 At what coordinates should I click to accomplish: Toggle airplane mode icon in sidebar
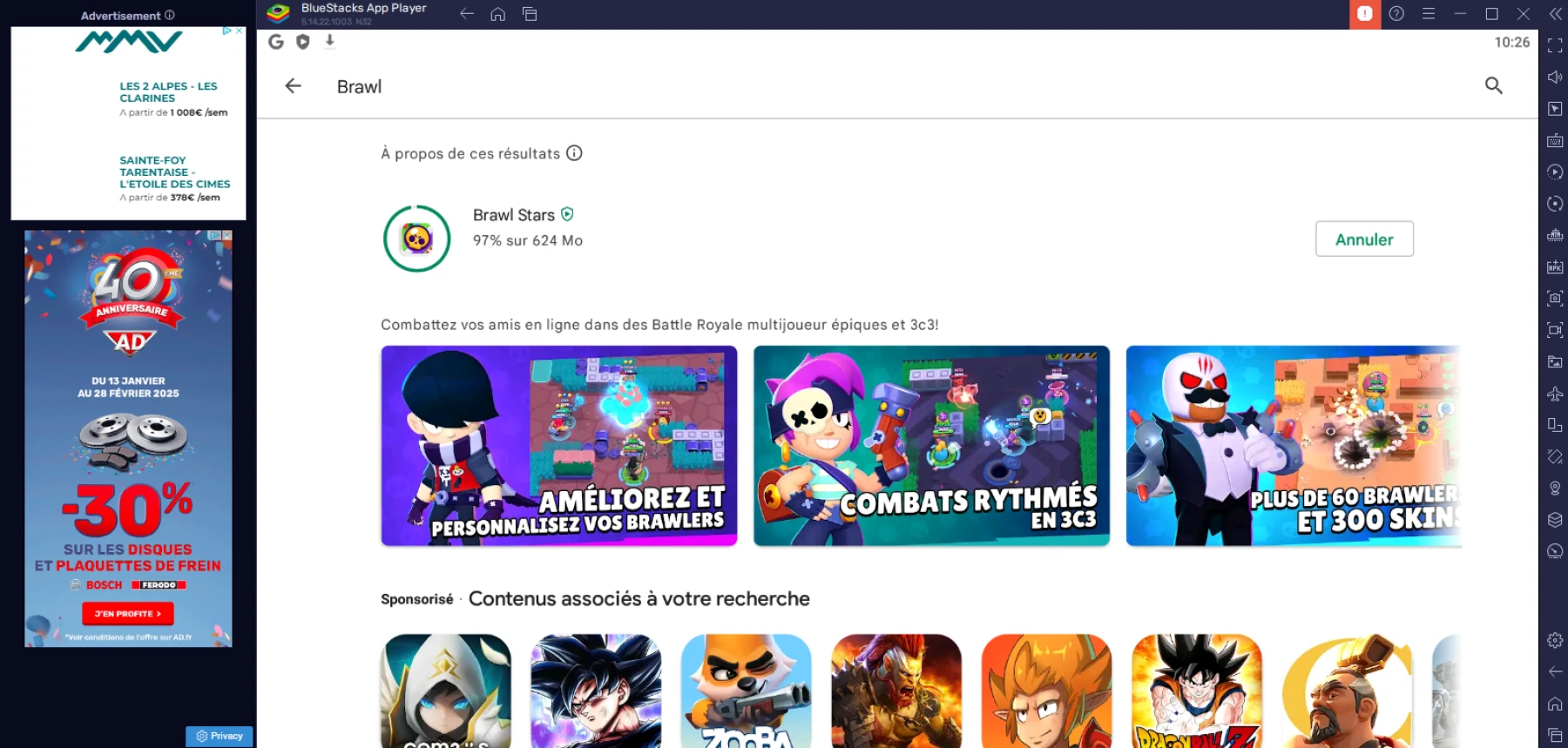pyautogui.click(x=1555, y=394)
